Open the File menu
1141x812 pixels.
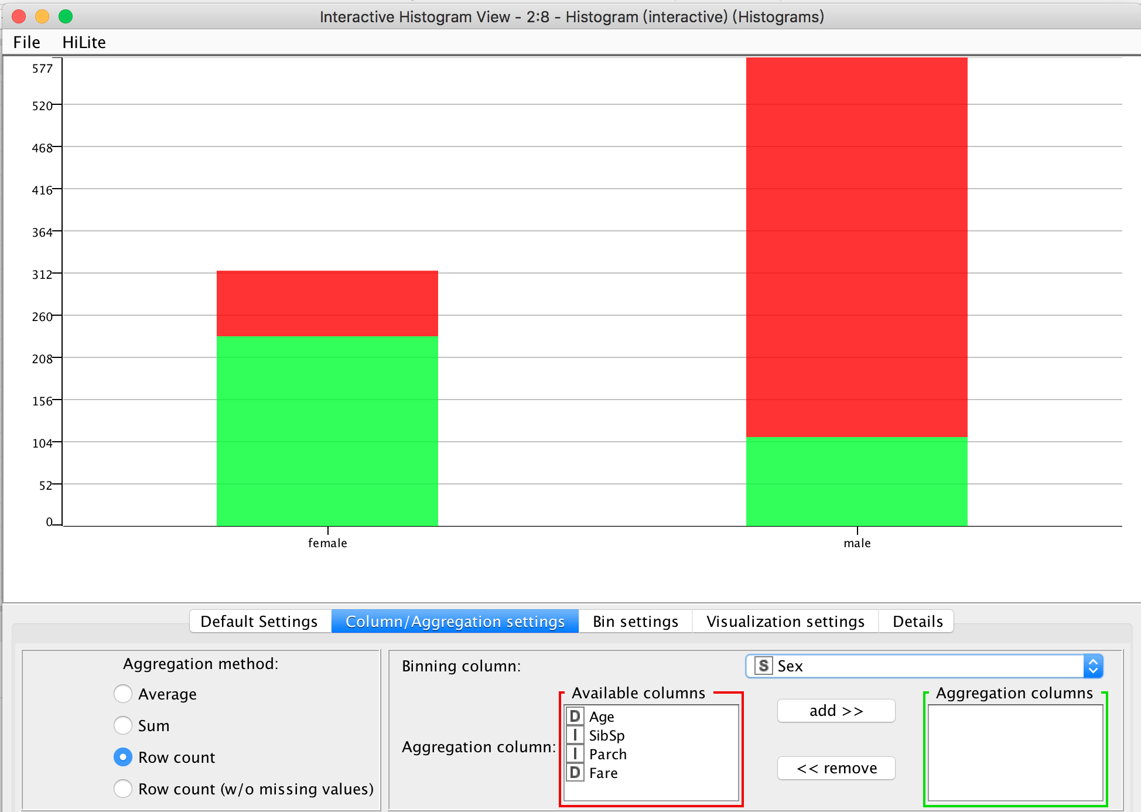[27, 42]
